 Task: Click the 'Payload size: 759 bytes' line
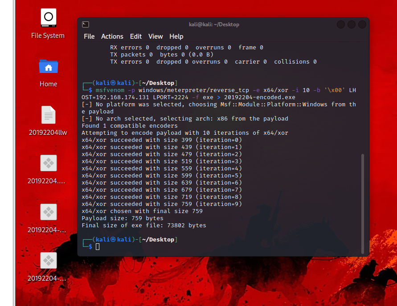[123, 218]
